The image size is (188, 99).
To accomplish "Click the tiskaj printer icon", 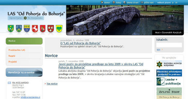I will [114, 2].
